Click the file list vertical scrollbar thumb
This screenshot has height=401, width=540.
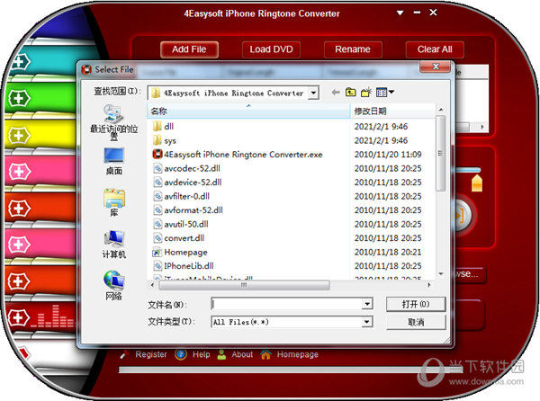pyautogui.click(x=440, y=153)
